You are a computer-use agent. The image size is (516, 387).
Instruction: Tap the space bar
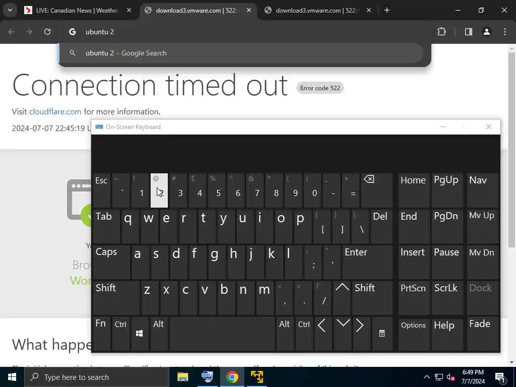pyautogui.click(x=222, y=334)
